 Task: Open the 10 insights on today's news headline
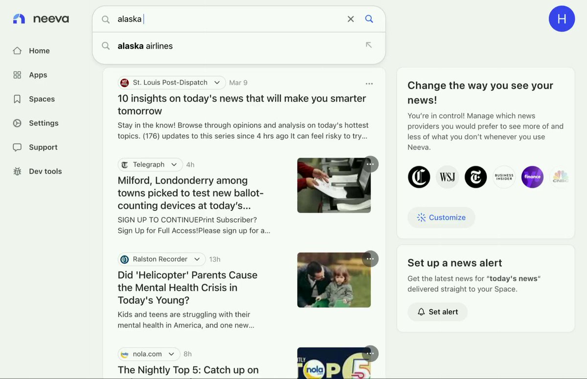click(242, 105)
